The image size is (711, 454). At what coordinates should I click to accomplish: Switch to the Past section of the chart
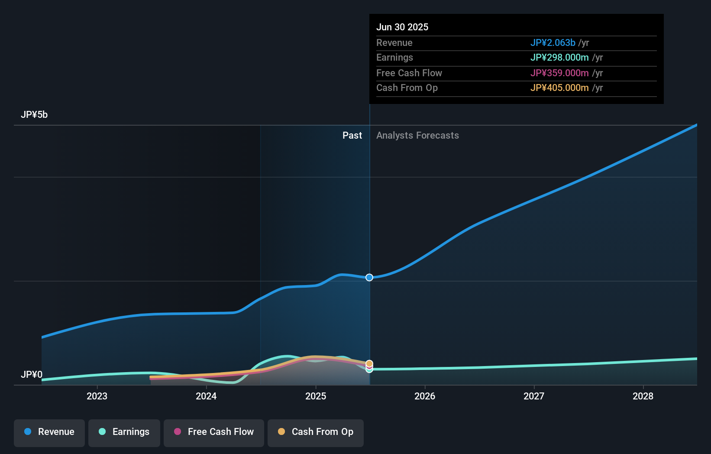pyautogui.click(x=352, y=135)
